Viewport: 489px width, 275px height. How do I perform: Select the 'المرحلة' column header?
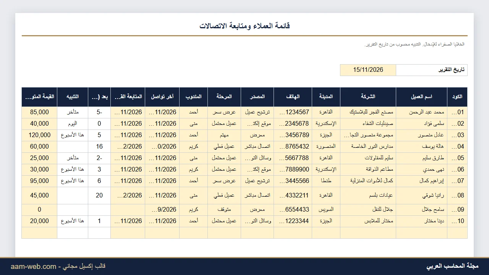click(224, 97)
